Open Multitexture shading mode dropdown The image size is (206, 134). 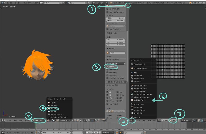tap(116, 64)
